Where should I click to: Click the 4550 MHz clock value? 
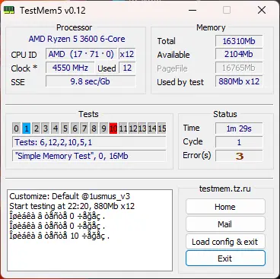pos(70,68)
